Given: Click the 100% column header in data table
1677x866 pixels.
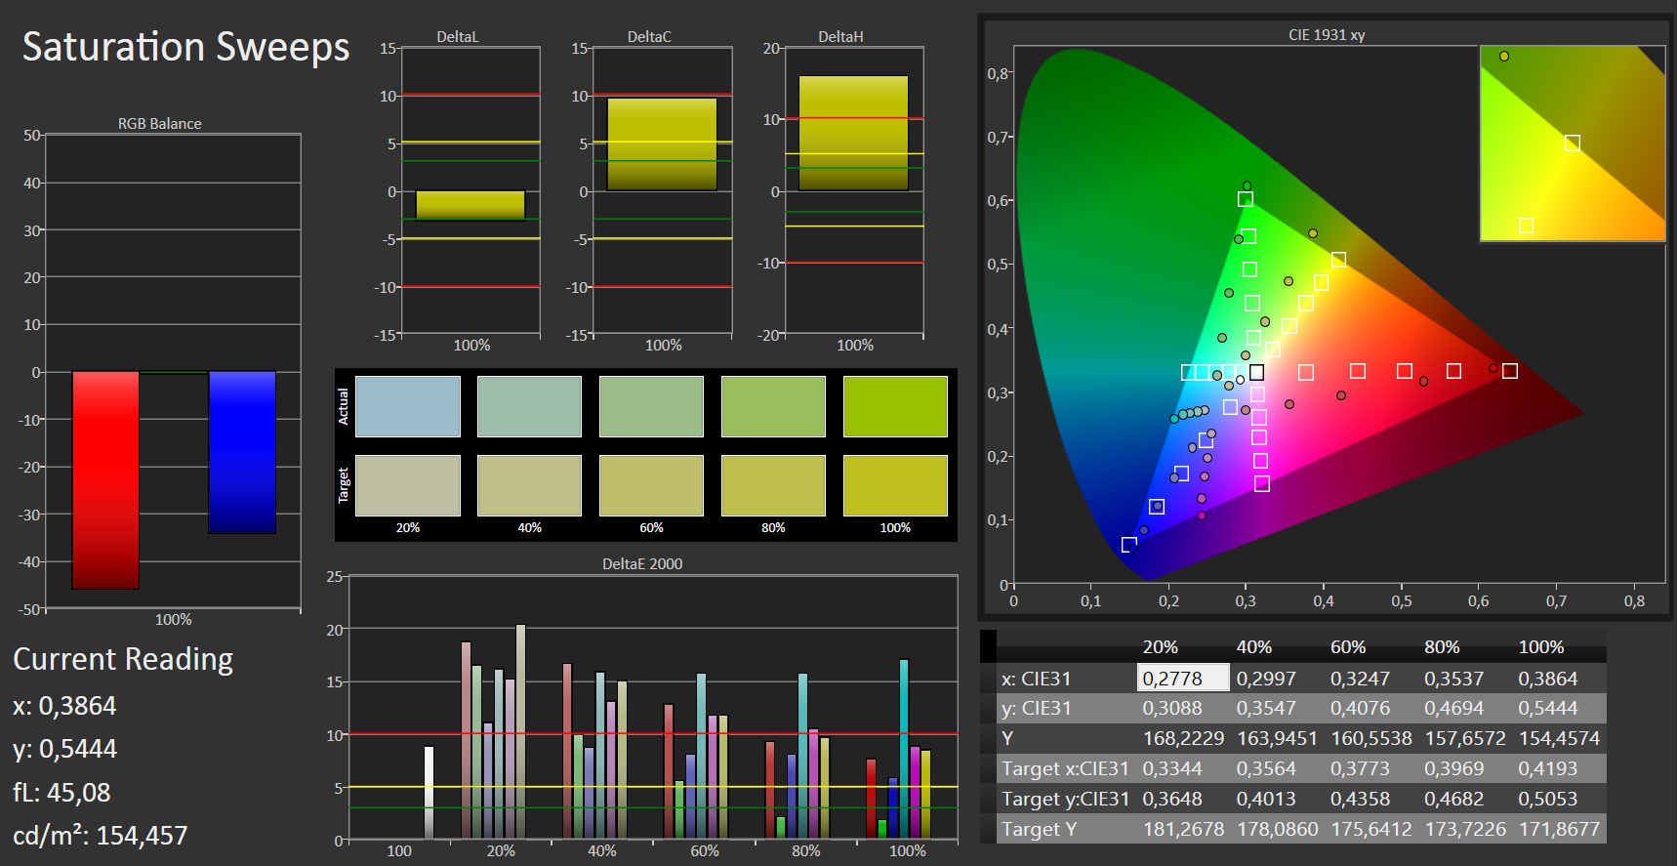Looking at the screenshot, I should click(x=1541, y=647).
